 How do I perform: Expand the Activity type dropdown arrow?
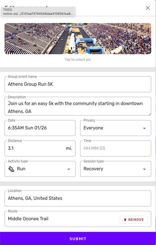[x=69, y=169]
